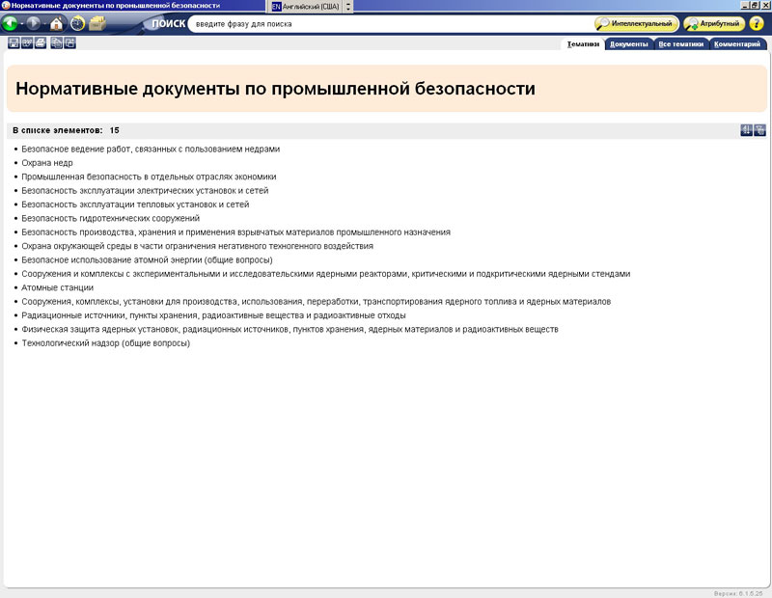Click the Save diskette icon

(x=14, y=43)
